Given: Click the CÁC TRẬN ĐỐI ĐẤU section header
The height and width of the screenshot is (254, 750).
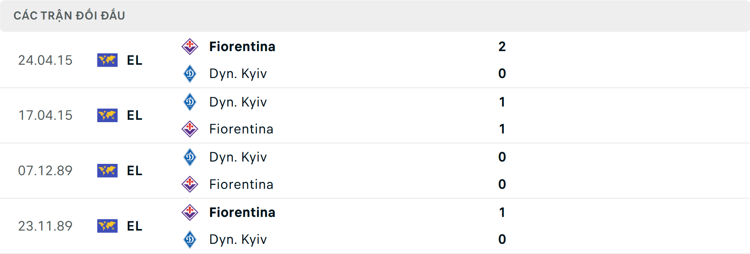Looking at the screenshot, I should click(70, 15).
